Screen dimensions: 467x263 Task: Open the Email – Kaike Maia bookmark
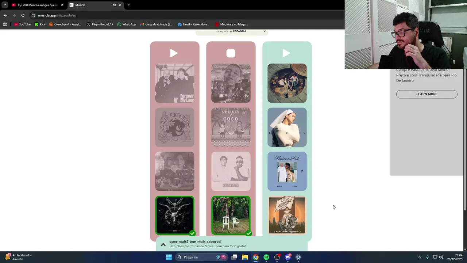(193, 24)
